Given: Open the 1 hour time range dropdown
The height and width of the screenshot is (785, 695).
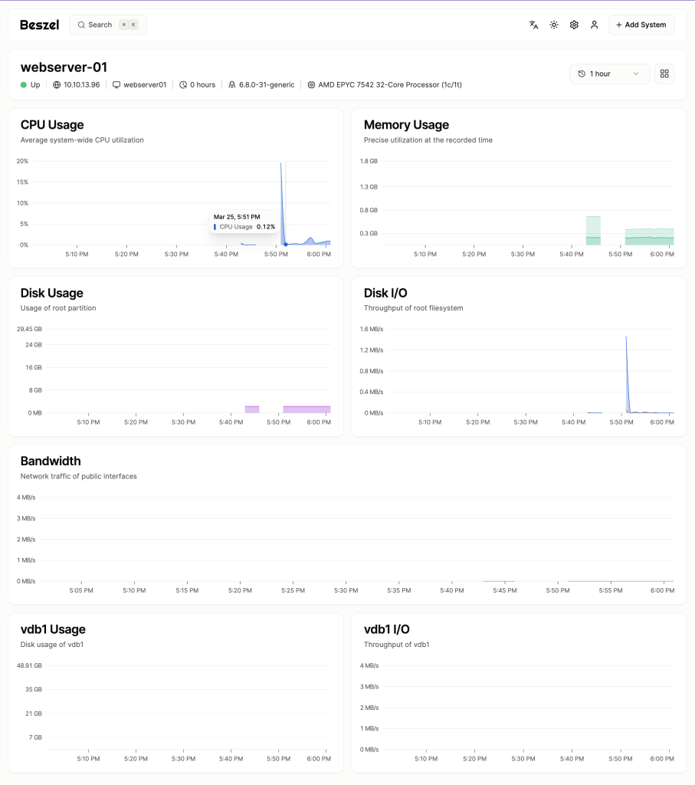Looking at the screenshot, I should (x=609, y=74).
